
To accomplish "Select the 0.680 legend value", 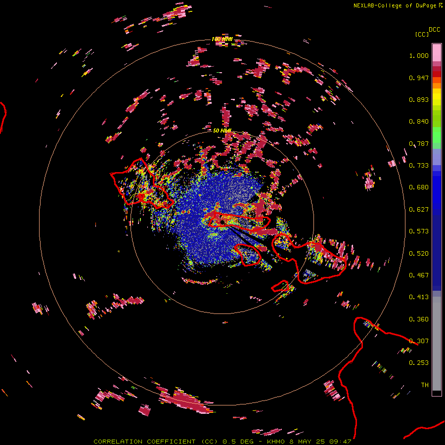I will click(x=419, y=187).
